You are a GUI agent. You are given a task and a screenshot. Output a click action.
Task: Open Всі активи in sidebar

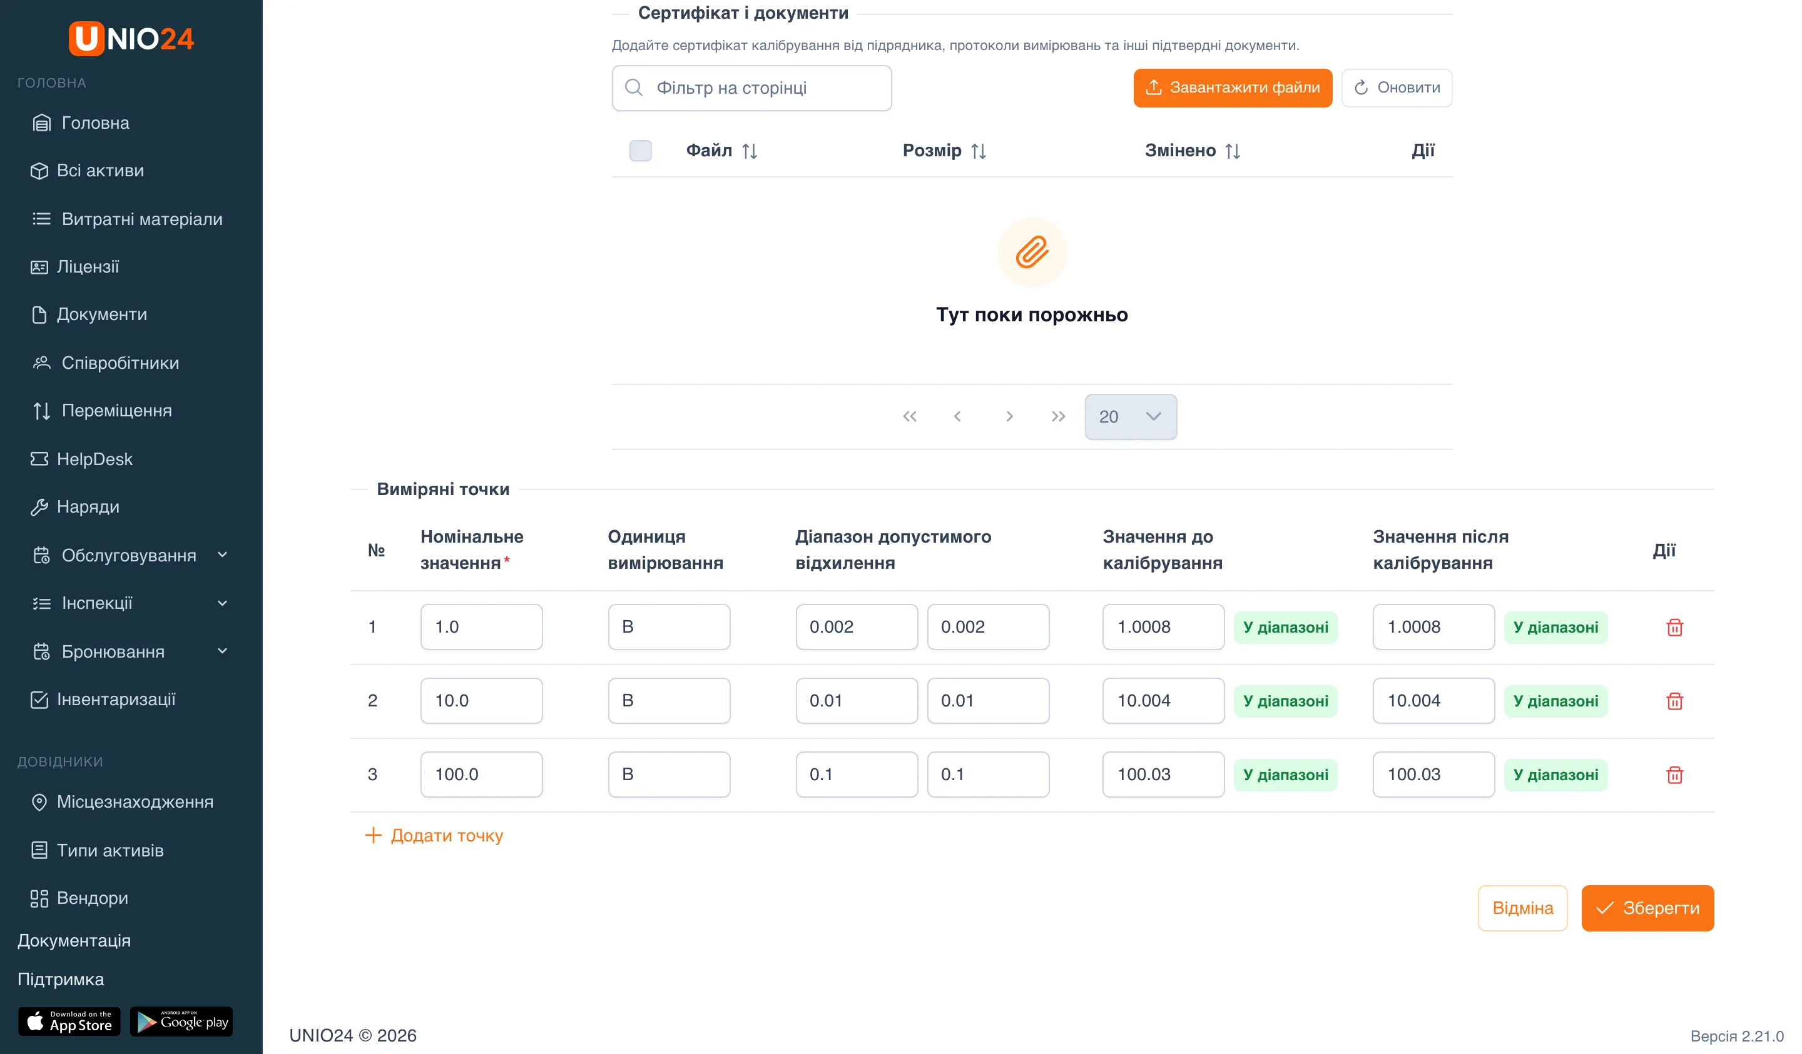87,171
